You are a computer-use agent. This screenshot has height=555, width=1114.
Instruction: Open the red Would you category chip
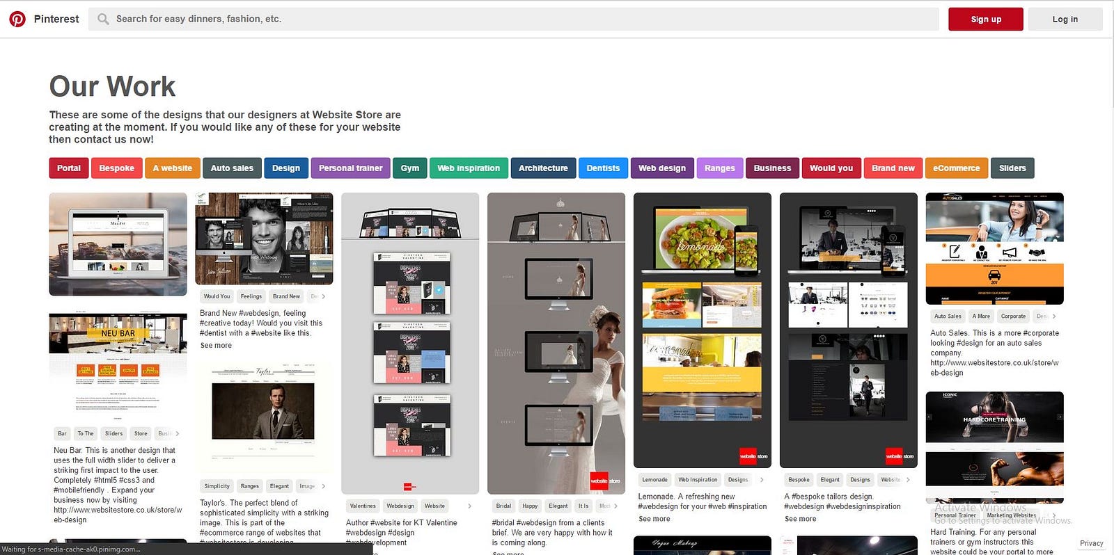click(831, 168)
